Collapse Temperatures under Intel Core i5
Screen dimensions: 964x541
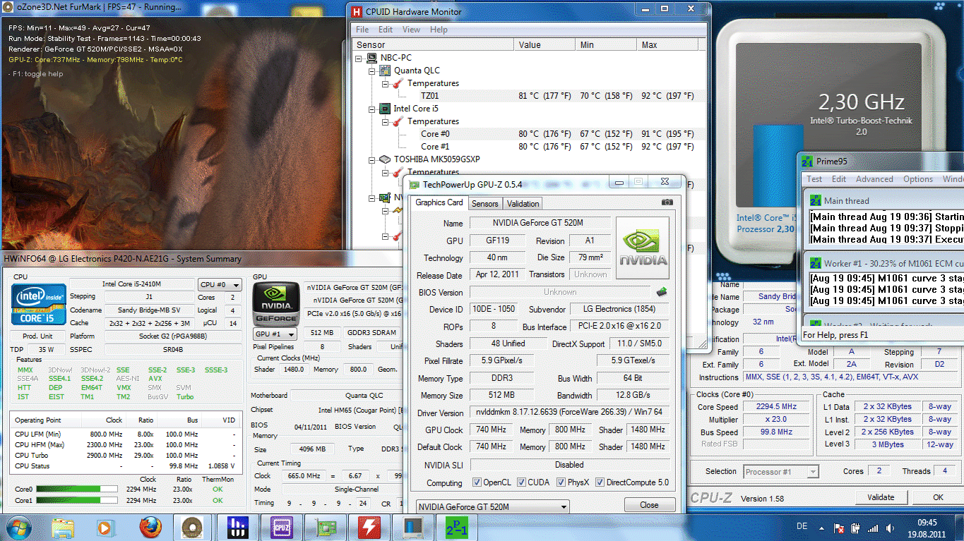pos(385,121)
